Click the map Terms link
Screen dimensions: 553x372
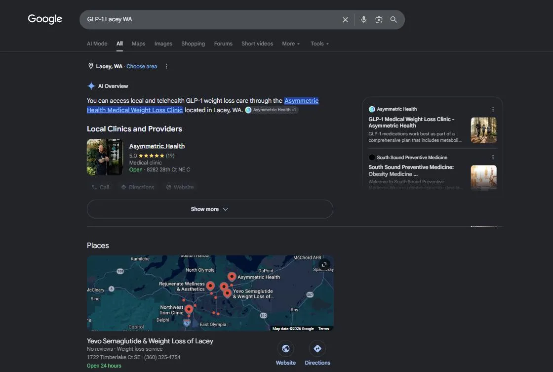click(x=323, y=329)
